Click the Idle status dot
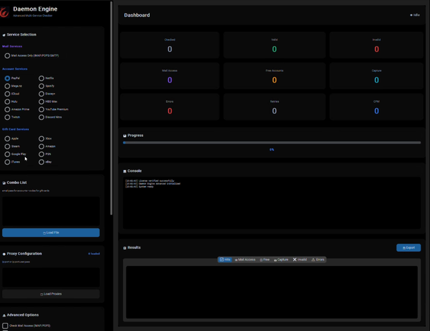 click(411, 15)
